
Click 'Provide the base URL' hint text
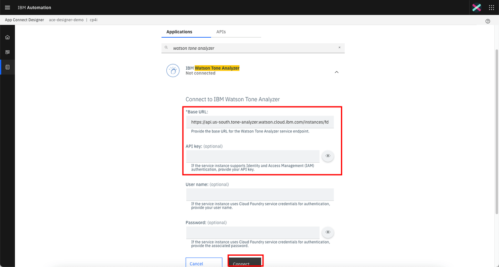[x=250, y=131]
